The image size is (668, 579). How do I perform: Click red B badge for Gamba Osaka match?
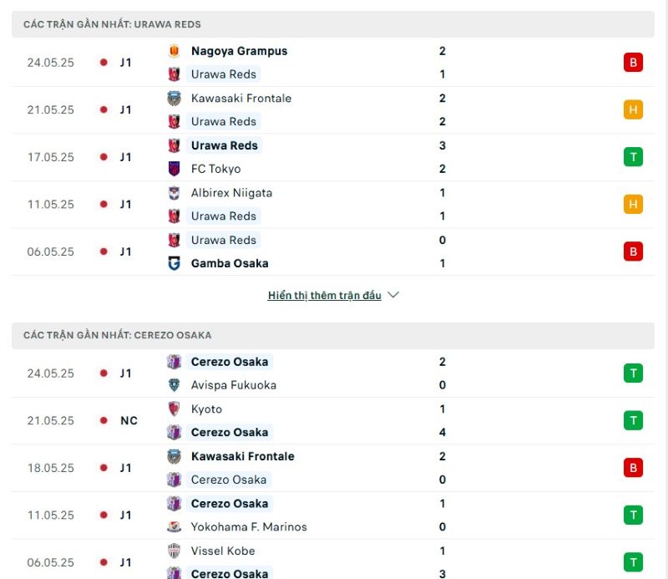pos(633,251)
